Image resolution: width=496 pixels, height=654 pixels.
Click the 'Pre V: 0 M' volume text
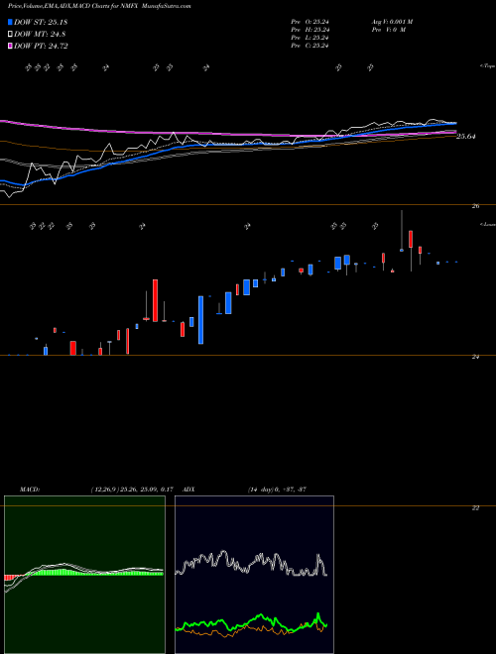point(388,30)
